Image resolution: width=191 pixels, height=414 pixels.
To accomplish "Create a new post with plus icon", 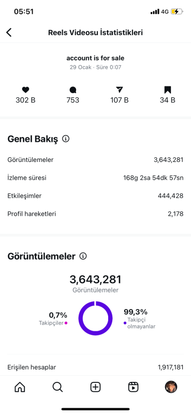I will tap(95, 387).
